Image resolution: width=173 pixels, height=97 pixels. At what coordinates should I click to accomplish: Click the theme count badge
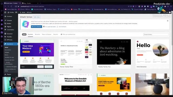(x=24, y=34)
